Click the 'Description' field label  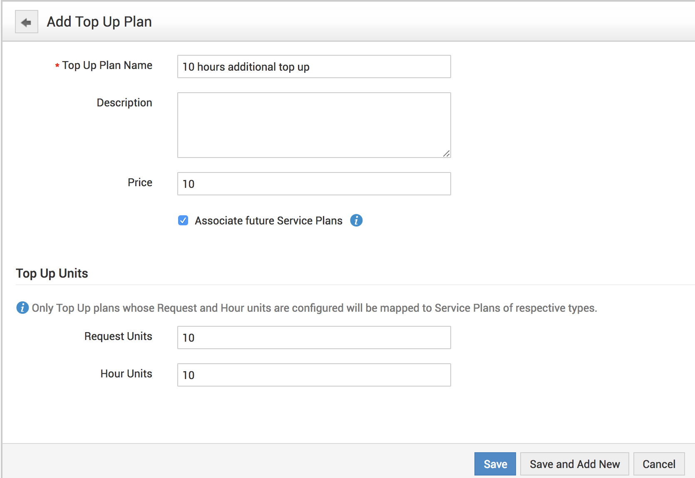[x=124, y=103]
